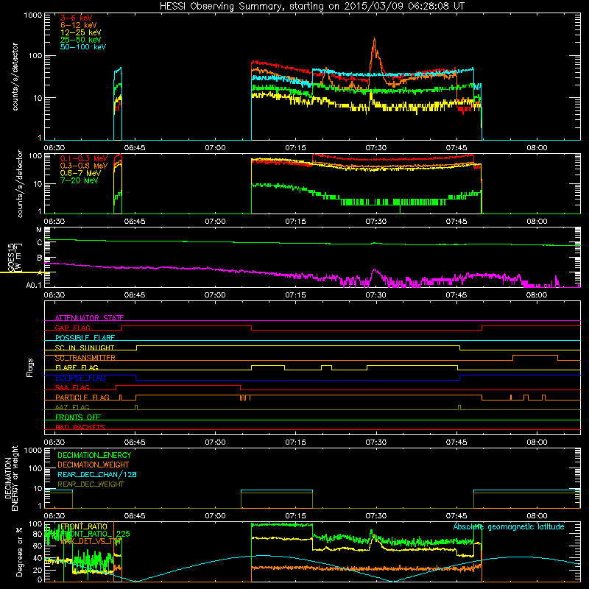Select the REAR_DEC_CHAN/128 legend label
589x589 pixels.
pos(97,474)
